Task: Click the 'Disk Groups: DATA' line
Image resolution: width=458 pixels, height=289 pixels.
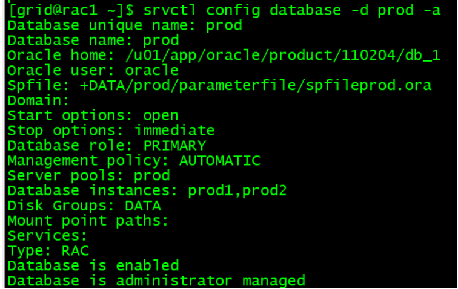Action: click(84, 206)
